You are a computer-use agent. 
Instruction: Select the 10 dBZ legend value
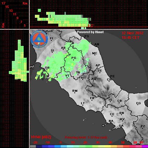pyautogui.click(x=73, y=142)
